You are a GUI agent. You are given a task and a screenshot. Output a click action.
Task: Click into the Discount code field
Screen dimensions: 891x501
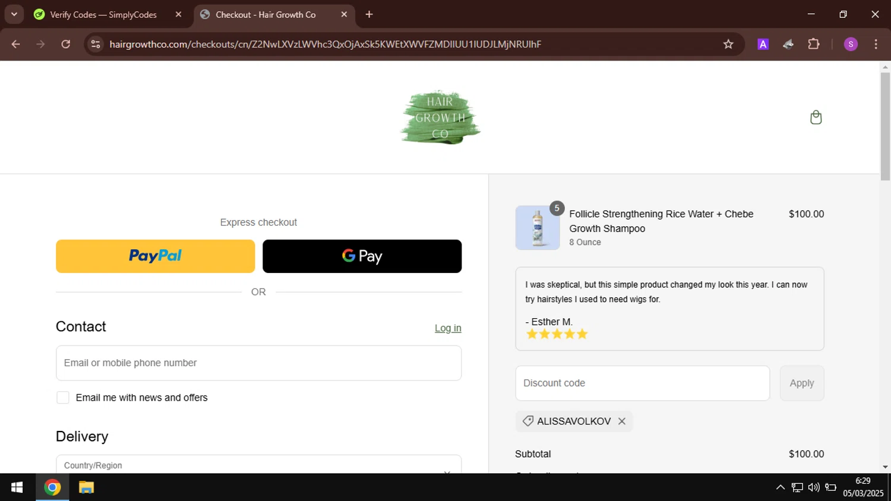(642, 383)
